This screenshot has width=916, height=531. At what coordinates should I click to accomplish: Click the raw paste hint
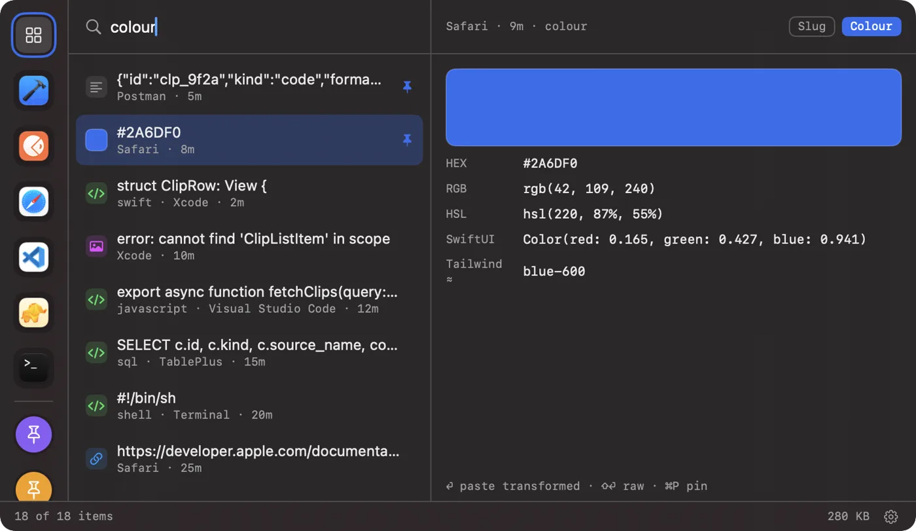pos(622,486)
